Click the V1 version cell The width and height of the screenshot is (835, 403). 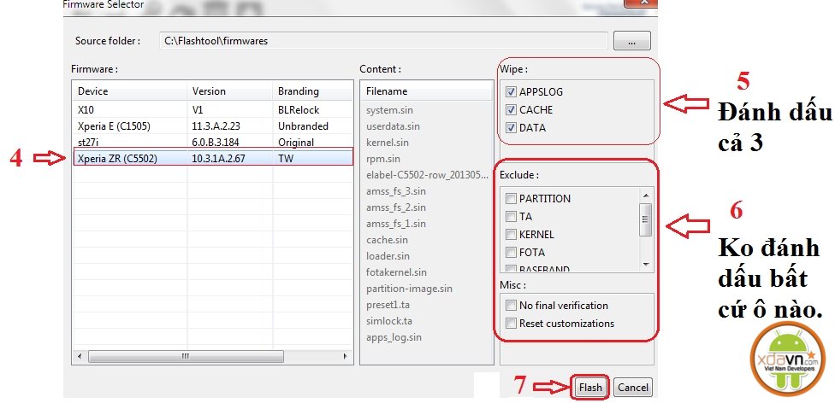click(198, 110)
